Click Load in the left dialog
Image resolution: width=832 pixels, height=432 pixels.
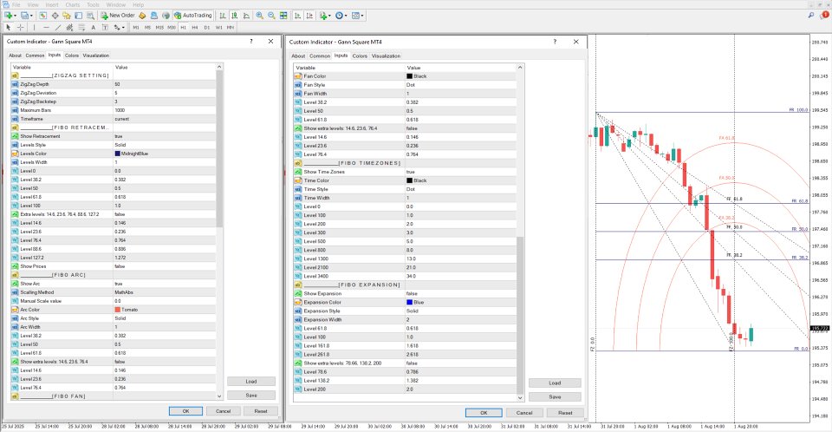[251, 382]
